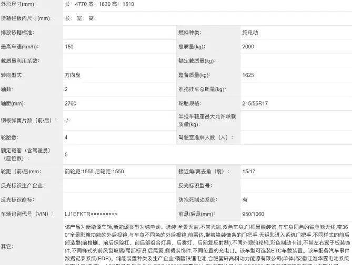Select the 轮胎数 label
The width and height of the screenshot is (352, 265).
coord(9,137)
